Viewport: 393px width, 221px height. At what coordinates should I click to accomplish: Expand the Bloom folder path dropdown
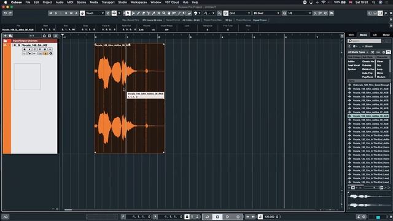point(363,47)
